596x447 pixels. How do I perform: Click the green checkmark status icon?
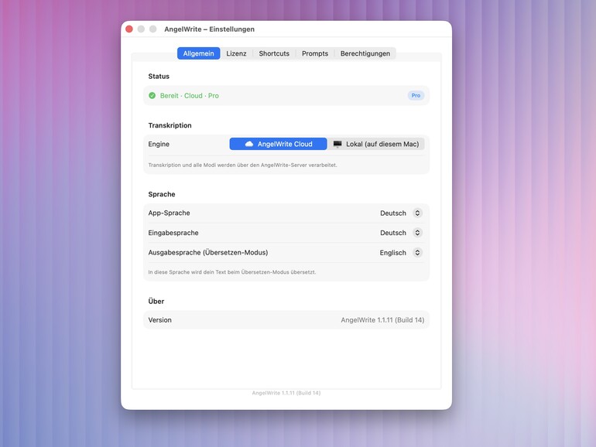click(152, 96)
